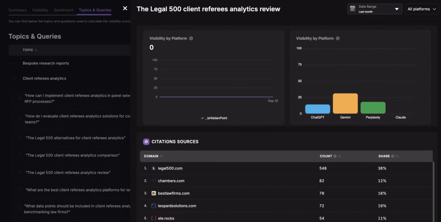
Task: Select the orange Gemini bar
Action: click(x=345, y=103)
